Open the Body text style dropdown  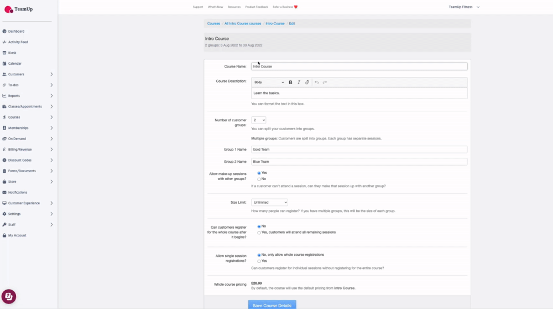click(269, 83)
